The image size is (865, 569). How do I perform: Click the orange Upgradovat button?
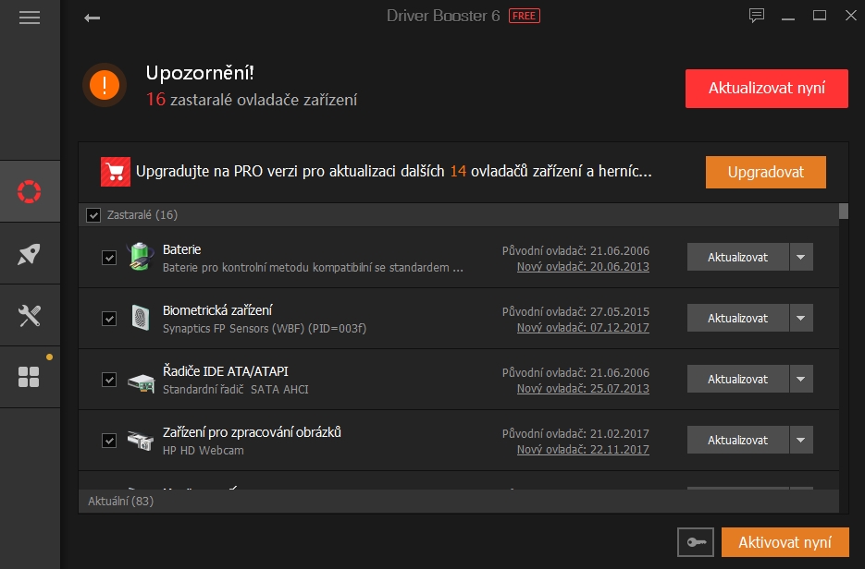(x=766, y=172)
